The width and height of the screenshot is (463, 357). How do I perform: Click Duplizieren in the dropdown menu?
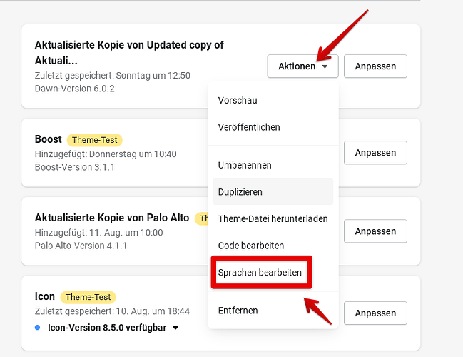240,192
